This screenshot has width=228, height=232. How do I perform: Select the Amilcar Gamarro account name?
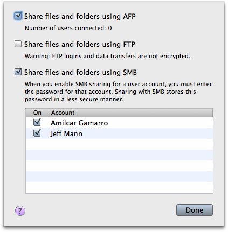pyautogui.click(x=79, y=123)
